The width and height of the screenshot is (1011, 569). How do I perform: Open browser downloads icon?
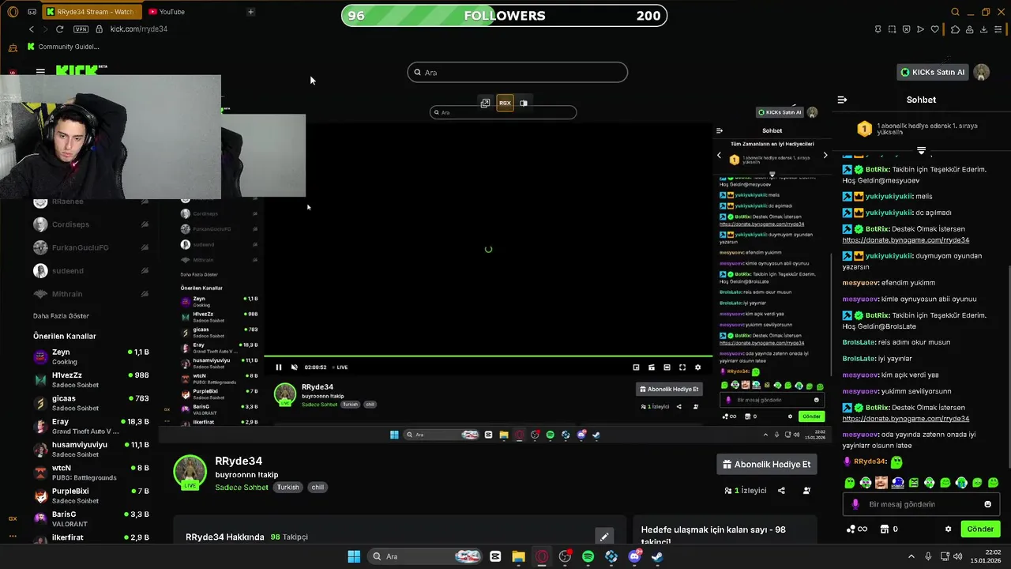(x=983, y=29)
